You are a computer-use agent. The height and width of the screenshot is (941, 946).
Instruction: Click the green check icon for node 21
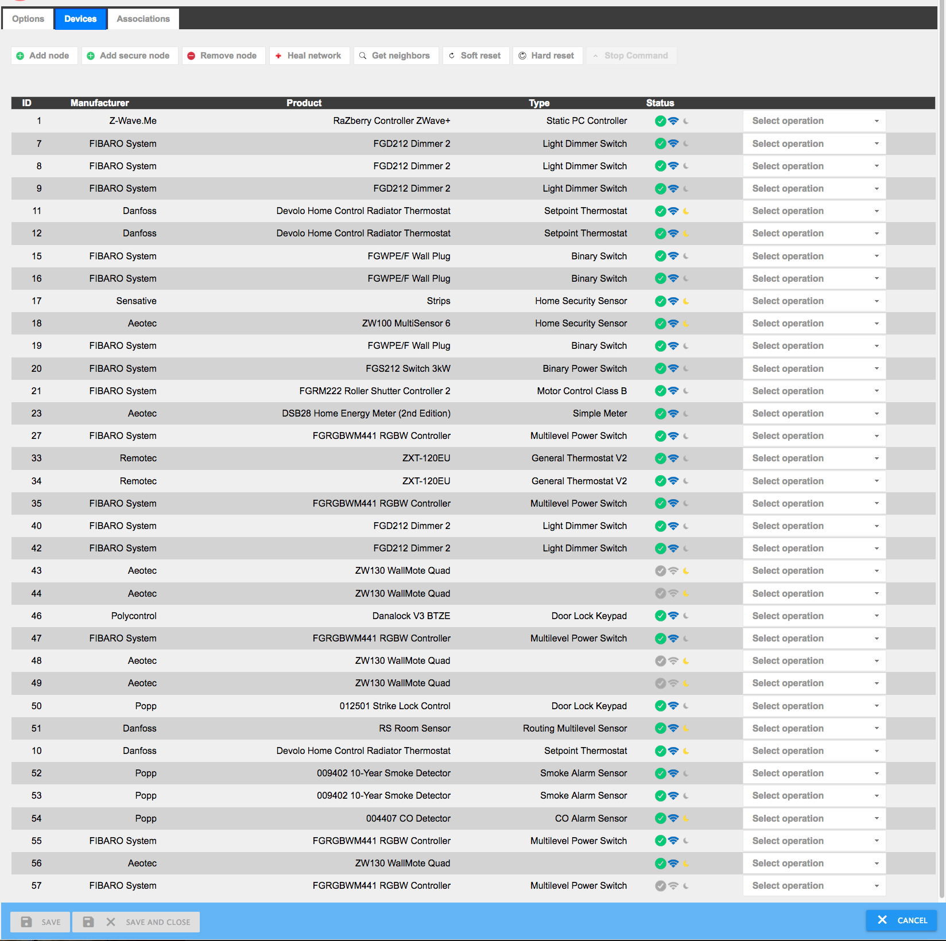click(x=661, y=391)
